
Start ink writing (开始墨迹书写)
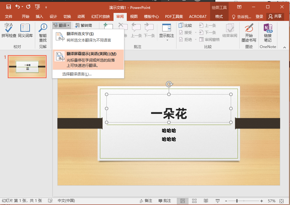pyautogui.click(x=249, y=32)
